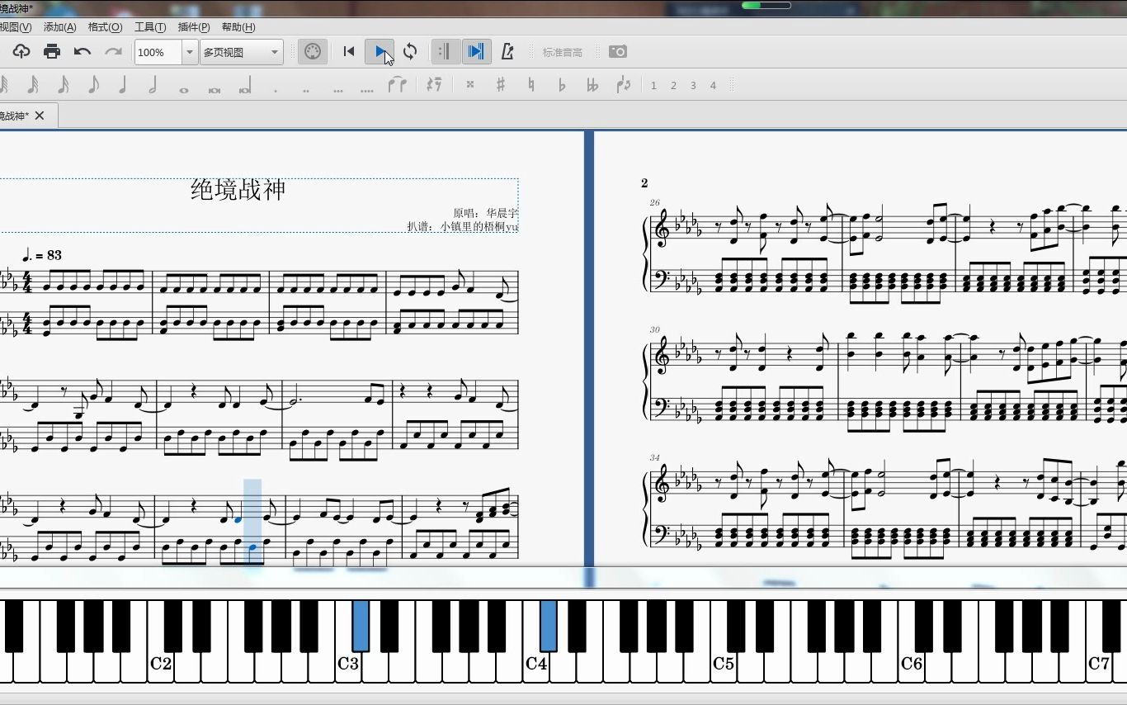The height and width of the screenshot is (705, 1127).
Task: Open the 添加(A) menu
Action: tap(59, 27)
